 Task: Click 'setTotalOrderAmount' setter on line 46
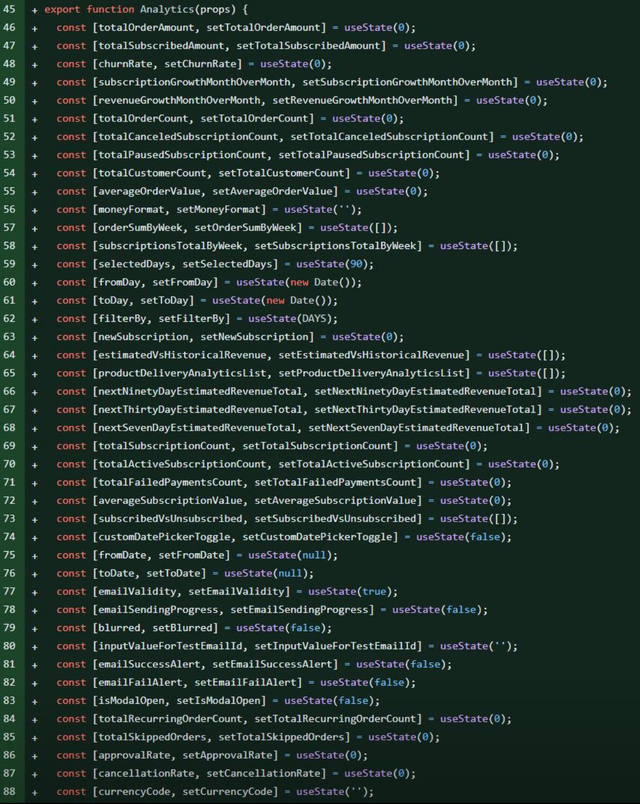tap(263, 27)
